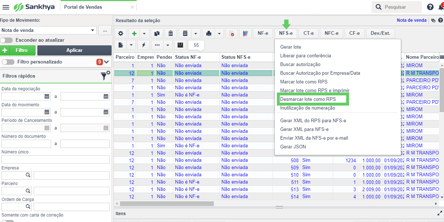This screenshot has height=222, width=444.
Task: Click the NFS-e button
Action: (x=286, y=33)
